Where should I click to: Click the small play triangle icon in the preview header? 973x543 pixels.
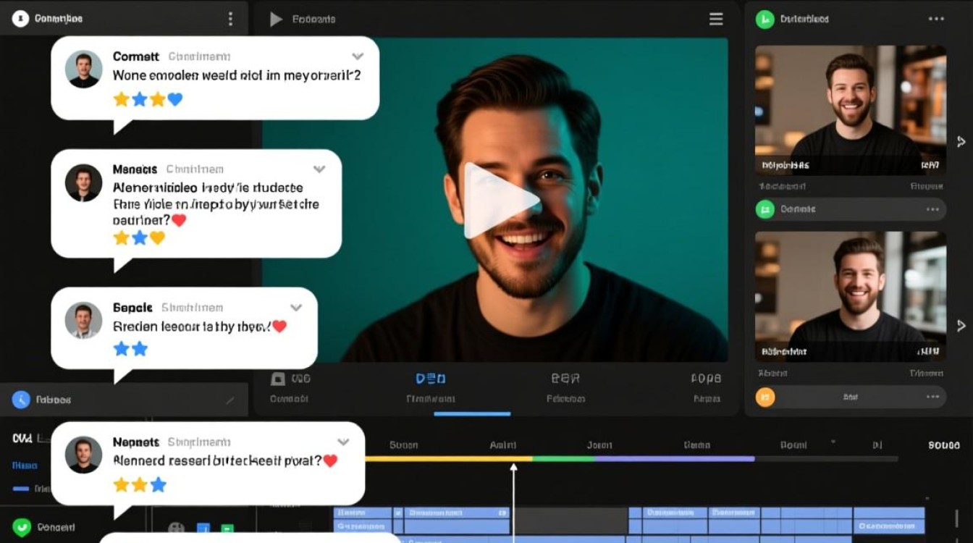(276, 20)
